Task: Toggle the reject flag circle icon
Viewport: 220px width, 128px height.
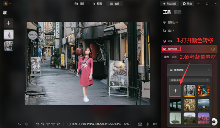Action: coord(27,124)
